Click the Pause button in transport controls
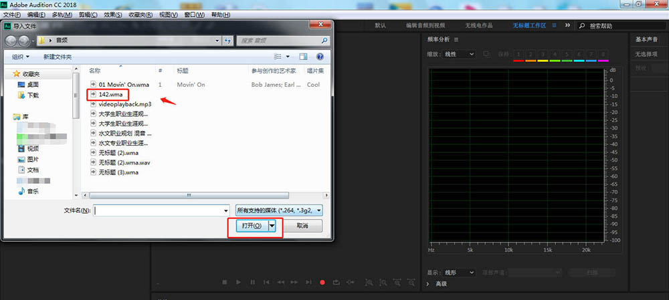Image resolution: width=669 pixels, height=300 pixels. click(253, 282)
